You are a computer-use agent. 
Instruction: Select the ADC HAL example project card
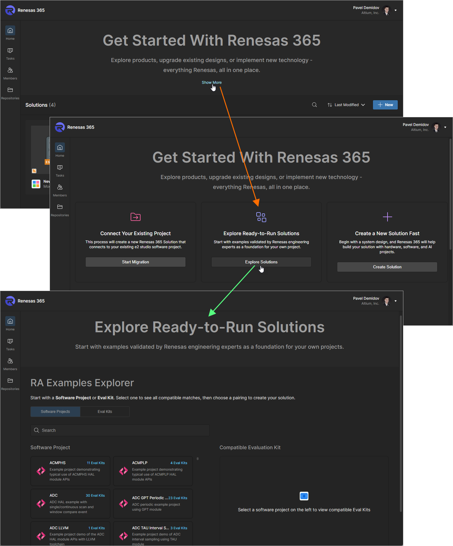click(x=70, y=503)
